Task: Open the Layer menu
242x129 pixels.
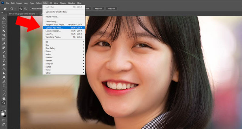Action: click(26, 3)
